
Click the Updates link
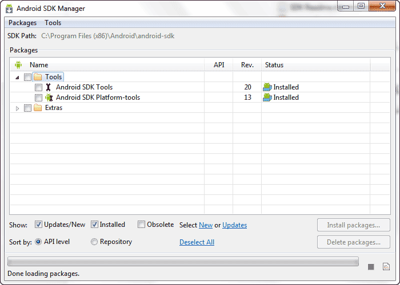234,225
